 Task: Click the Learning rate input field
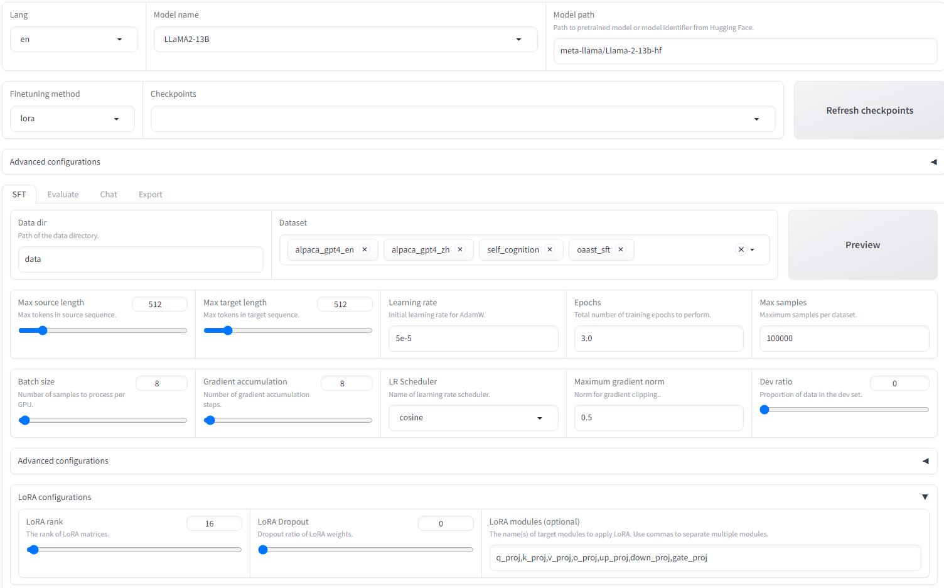tap(473, 338)
